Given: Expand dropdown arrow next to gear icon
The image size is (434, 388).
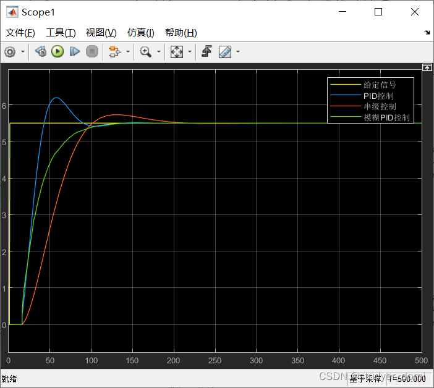Looking at the screenshot, I should (23, 52).
